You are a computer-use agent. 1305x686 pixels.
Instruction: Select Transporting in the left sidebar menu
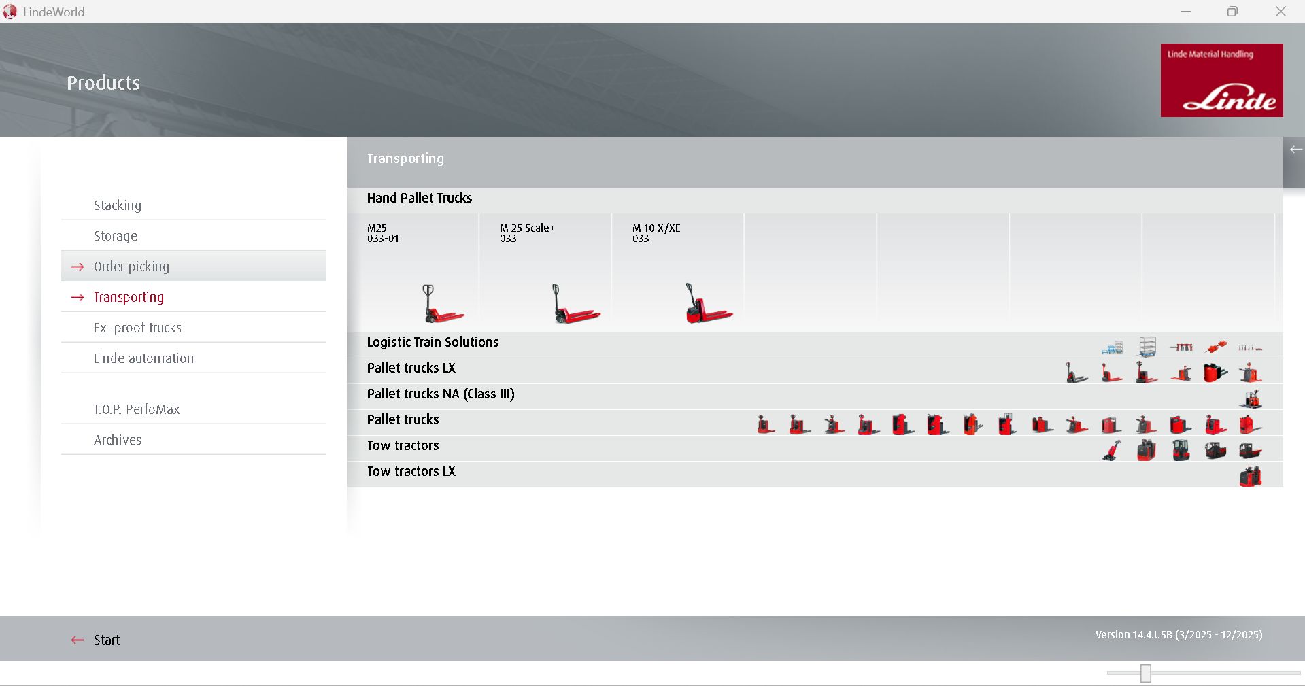click(x=194, y=297)
